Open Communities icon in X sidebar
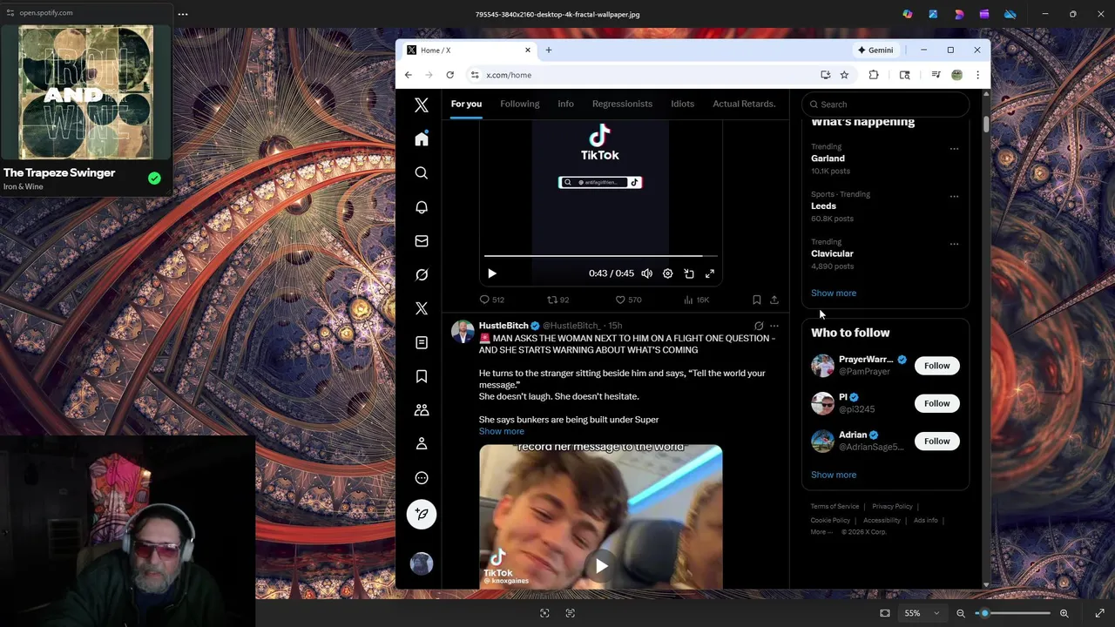The width and height of the screenshot is (1115, 627). (422, 410)
